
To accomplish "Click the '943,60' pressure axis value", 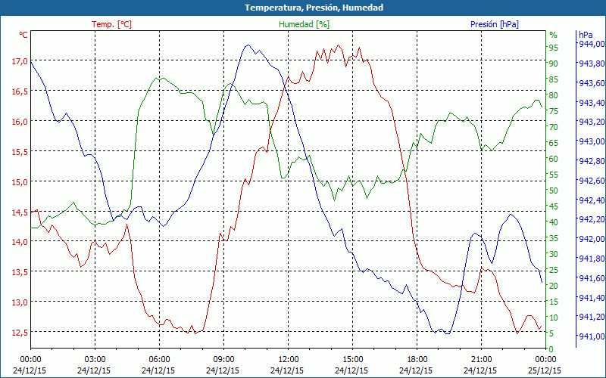I will [x=592, y=83].
